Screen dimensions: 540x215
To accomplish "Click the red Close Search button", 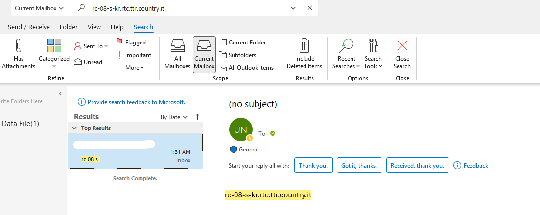I will [402, 54].
